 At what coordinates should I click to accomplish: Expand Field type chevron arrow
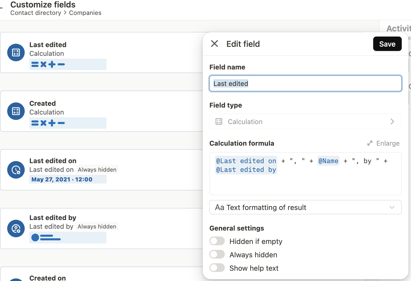pyautogui.click(x=392, y=121)
